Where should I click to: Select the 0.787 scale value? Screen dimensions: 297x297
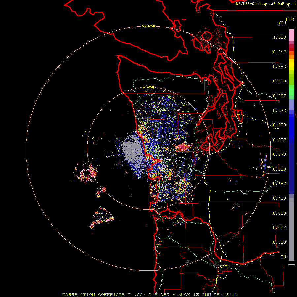pyautogui.click(x=280, y=96)
